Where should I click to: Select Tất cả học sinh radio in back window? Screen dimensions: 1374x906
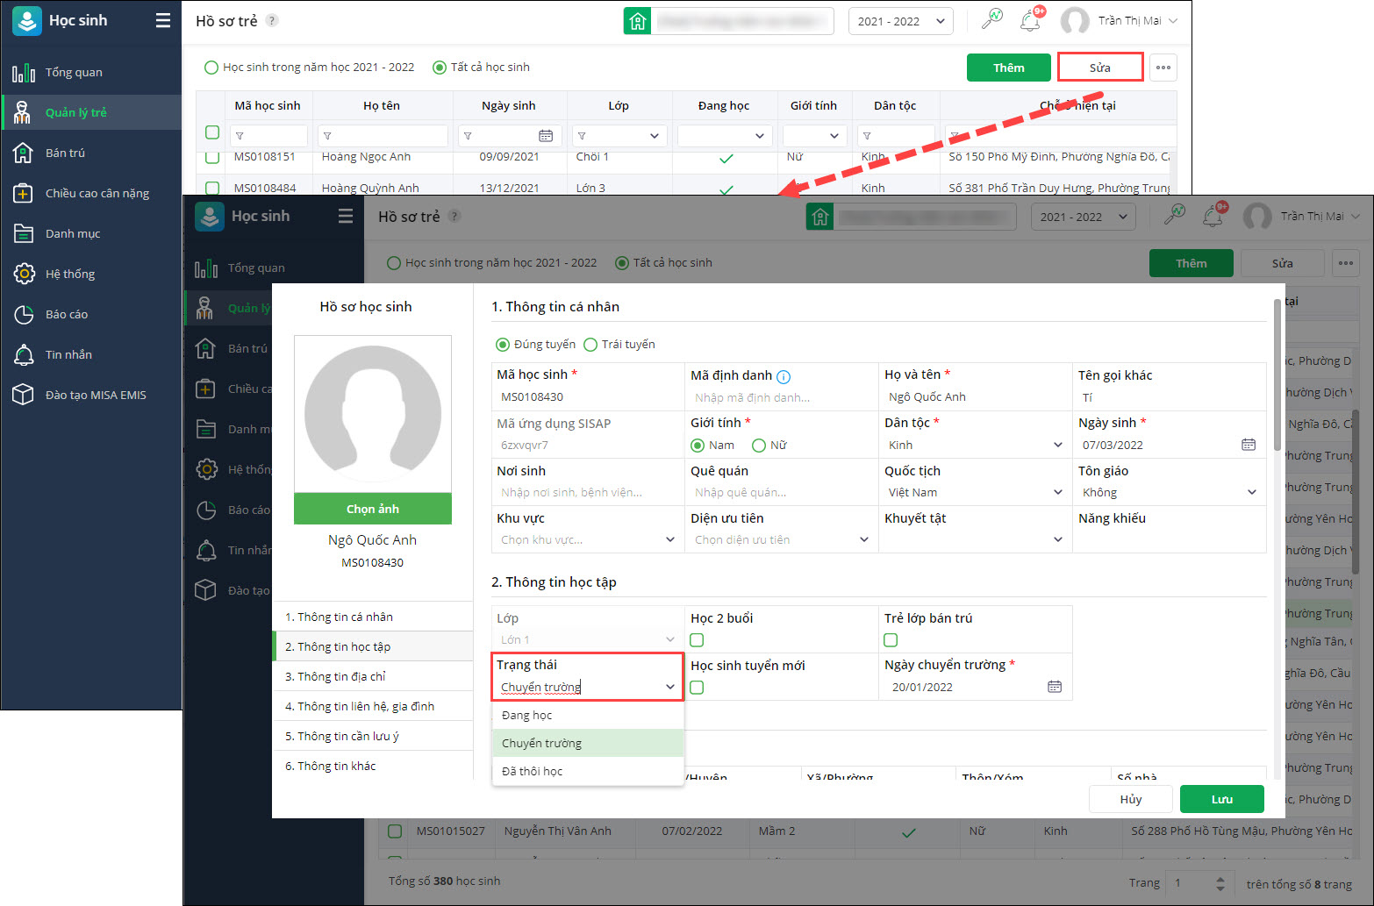pos(440,68)
